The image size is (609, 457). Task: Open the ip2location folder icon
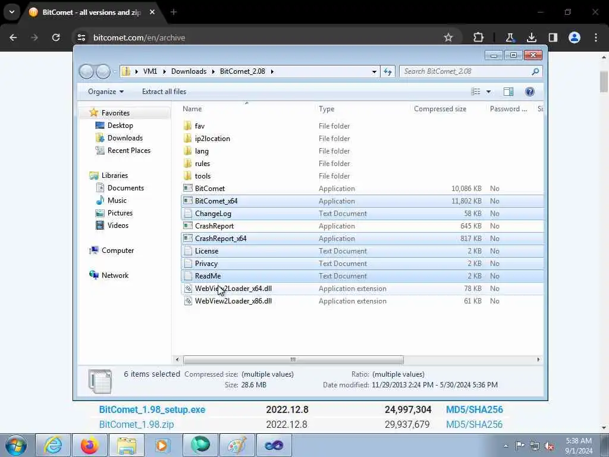point(188,138)
